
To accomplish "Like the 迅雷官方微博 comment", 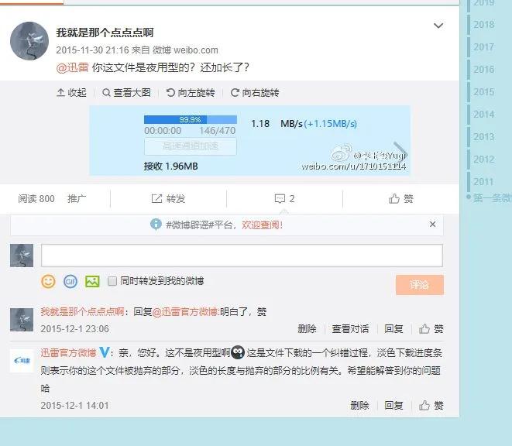I will (431, 406).
